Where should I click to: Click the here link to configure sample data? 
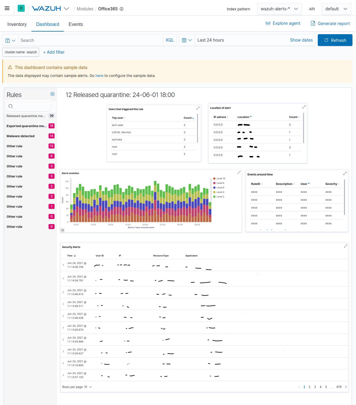[99, 75]
